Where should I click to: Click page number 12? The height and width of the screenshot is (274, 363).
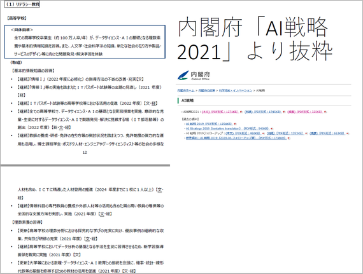[x=85, y=152]
